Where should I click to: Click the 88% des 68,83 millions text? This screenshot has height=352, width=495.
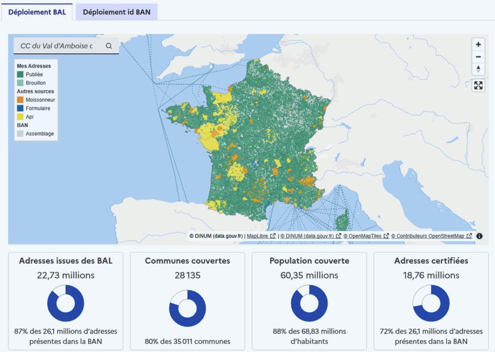pos(310,336)
